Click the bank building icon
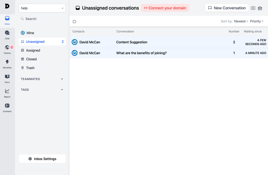 tap(260, 8)
